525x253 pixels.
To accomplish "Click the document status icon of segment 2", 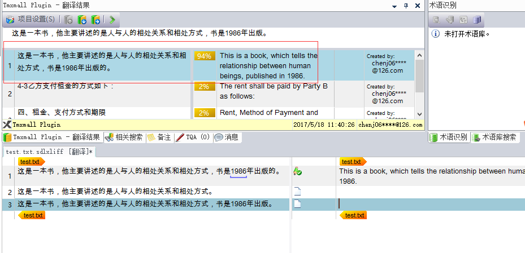I will pyautogui.click(x=297, y=192).
